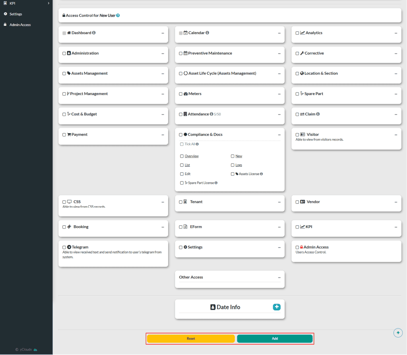Open the KPI sidebar menu
This screenshot has width=407, height=355.
pos(12,3)
